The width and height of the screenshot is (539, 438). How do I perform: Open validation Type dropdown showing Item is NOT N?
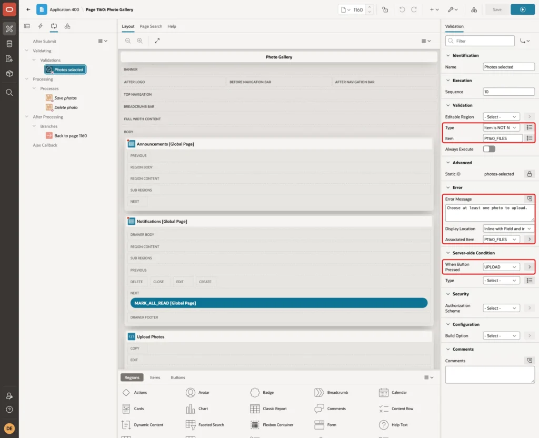501,127
